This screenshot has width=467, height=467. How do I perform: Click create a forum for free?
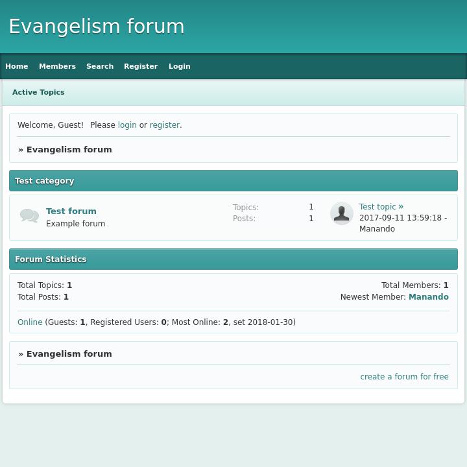(404, 377)
